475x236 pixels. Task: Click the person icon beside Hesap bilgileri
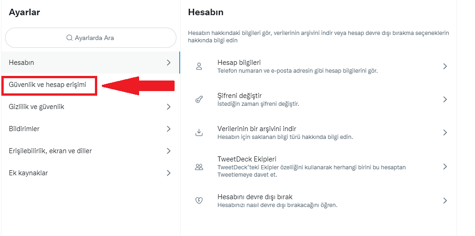tap(199, 66)
